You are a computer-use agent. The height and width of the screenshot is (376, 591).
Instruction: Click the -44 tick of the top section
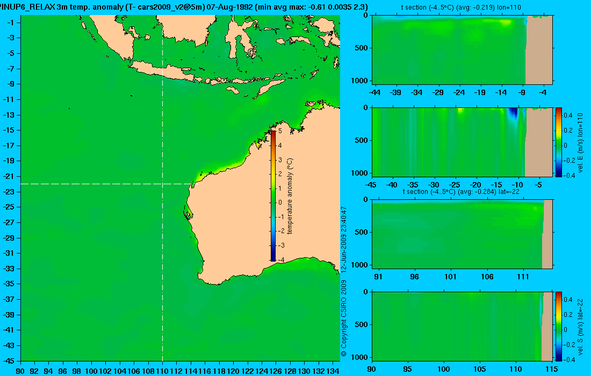374,92
